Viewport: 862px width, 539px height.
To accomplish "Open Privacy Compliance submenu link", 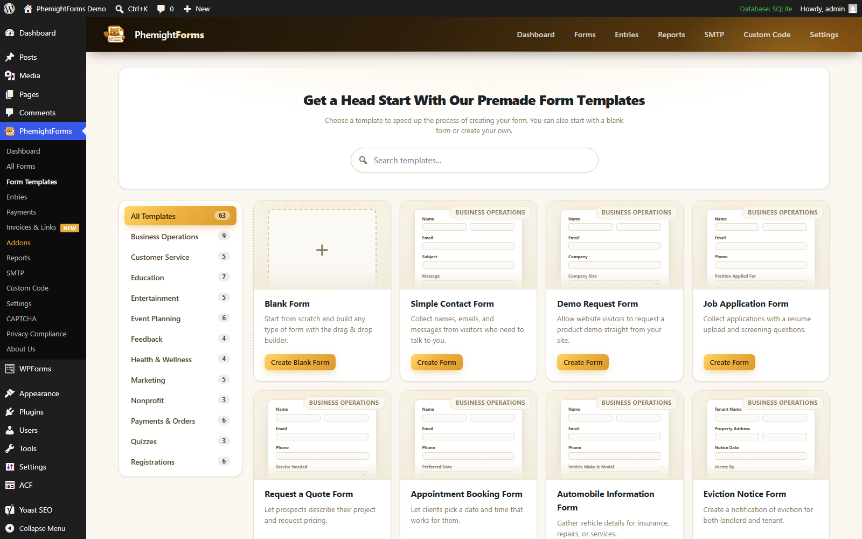I will pyautogui.click(x=37, y=334).
